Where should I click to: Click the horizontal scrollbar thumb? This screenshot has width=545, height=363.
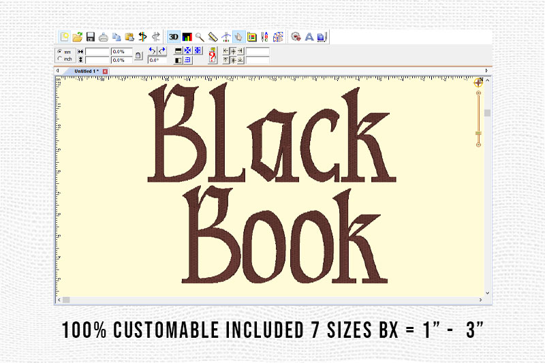[x=66, y=300]
